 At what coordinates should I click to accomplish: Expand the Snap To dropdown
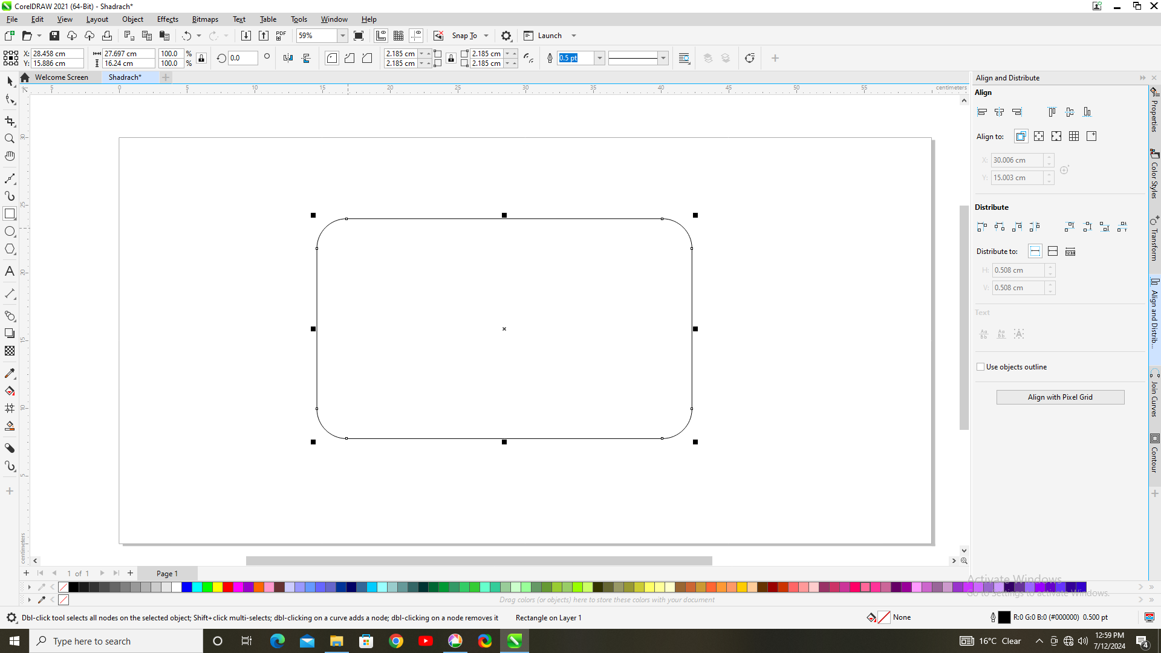[x=486, y=36]
